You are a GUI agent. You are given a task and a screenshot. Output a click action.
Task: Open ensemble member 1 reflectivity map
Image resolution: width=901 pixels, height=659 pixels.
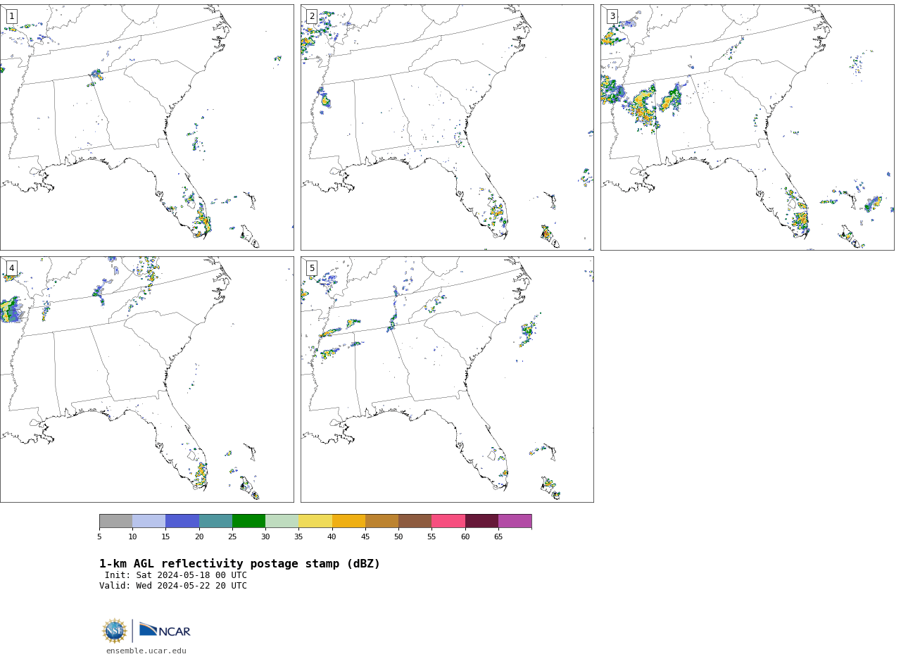point(146,127)
